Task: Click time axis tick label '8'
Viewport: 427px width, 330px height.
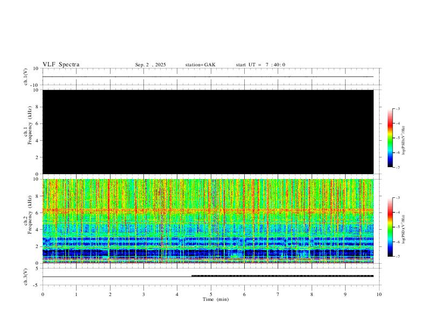Action: (312, 294)
